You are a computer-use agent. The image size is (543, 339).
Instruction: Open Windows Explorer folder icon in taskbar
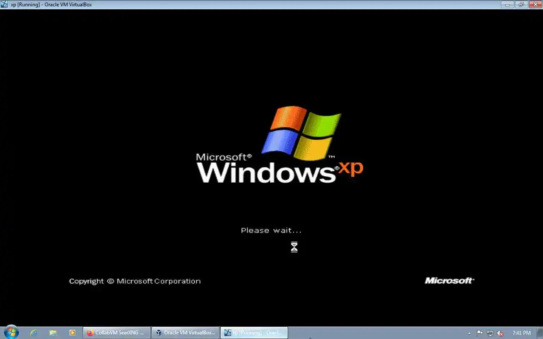click(53, 333)
